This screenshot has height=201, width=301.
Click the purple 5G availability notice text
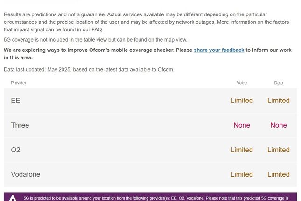(156, 198)
